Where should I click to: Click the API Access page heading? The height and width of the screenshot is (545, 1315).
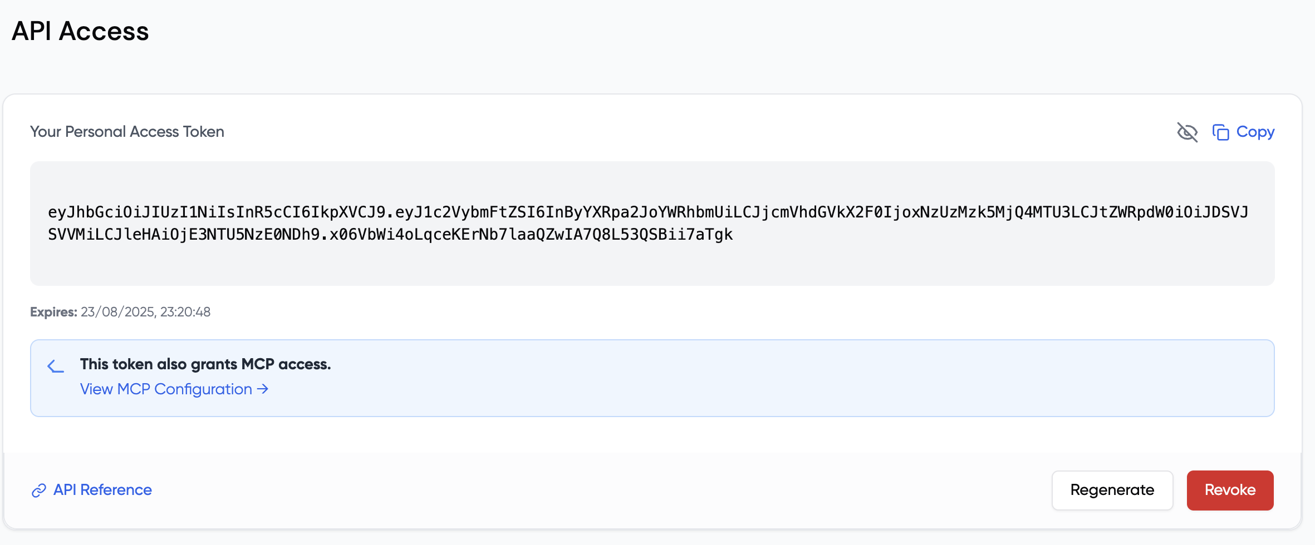click(80, 31)
